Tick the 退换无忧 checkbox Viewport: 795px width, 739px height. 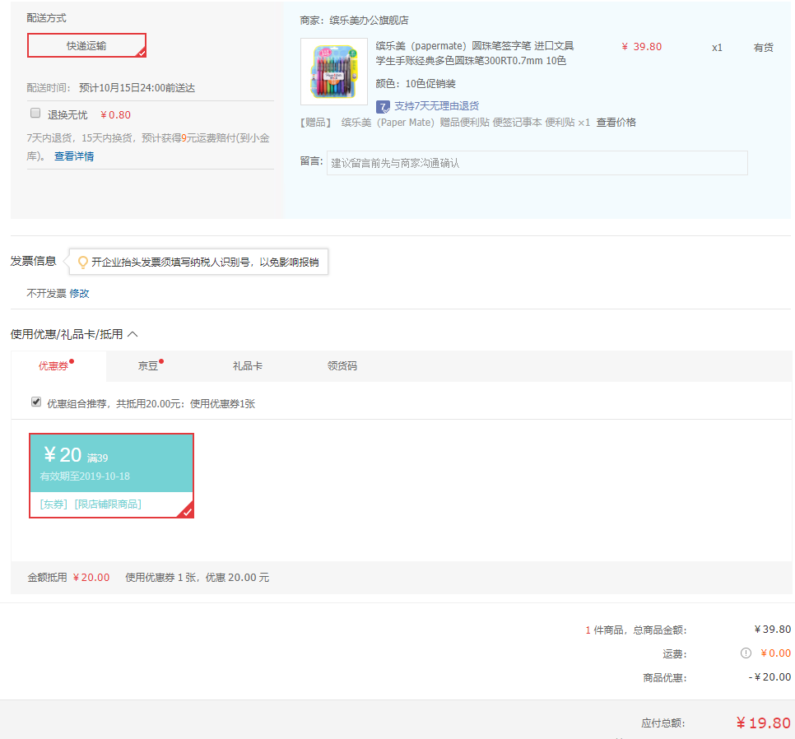pyautogui.click(x=35, y=113)
